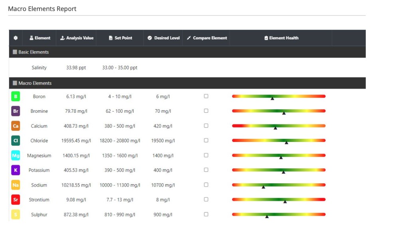This screenshot has height=230, width=399.
Task: Select the Compare checkbox for Sulphur
Action: point(206,214)
